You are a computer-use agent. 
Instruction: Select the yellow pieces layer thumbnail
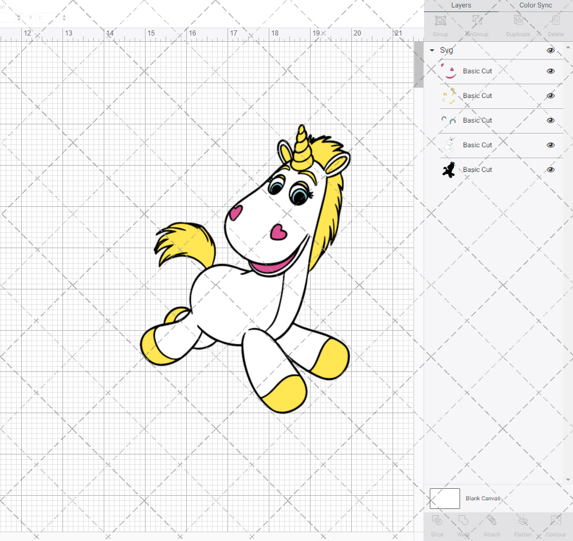click(x=449, y=96)
